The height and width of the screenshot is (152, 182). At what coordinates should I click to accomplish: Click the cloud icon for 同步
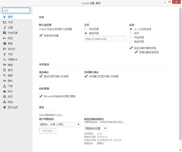pos(4,91)
